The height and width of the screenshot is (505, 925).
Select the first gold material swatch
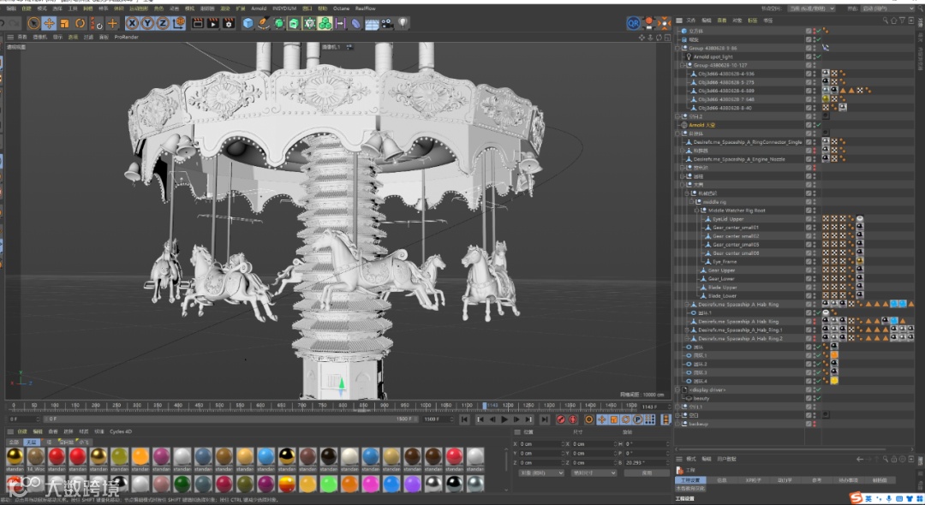point(15,456)
